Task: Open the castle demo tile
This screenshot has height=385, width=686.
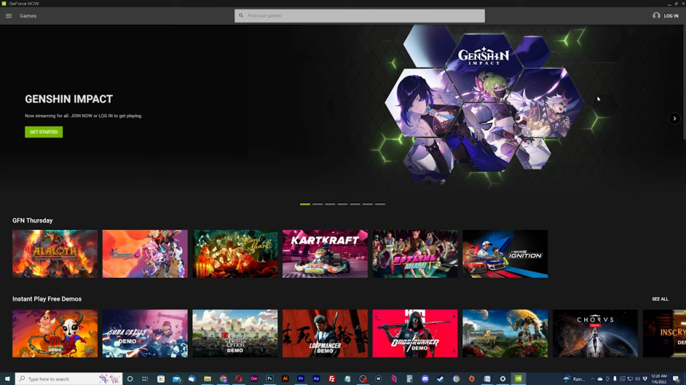Action: pos(235,334)
